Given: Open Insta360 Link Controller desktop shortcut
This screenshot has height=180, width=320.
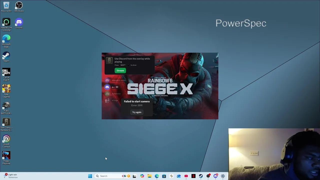Looking at the screenshot, I should tap(6, 24).
